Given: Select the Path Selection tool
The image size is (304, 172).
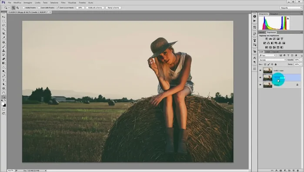Looking at the screenshot, I should pyautogui.click(x=3, y=84).
